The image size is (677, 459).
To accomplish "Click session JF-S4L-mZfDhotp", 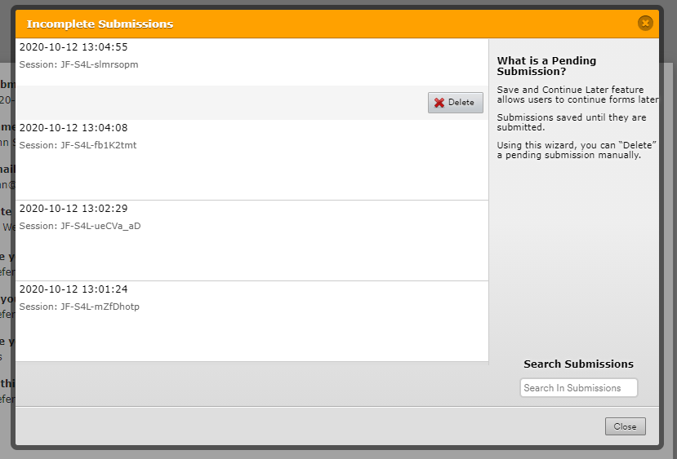I will tap(79, 307).
